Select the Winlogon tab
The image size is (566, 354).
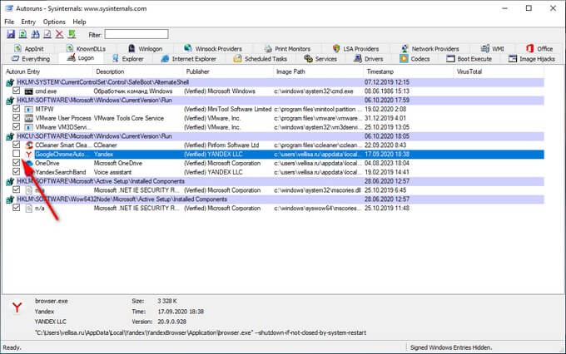pyautogui.click(x=146, y=49)
